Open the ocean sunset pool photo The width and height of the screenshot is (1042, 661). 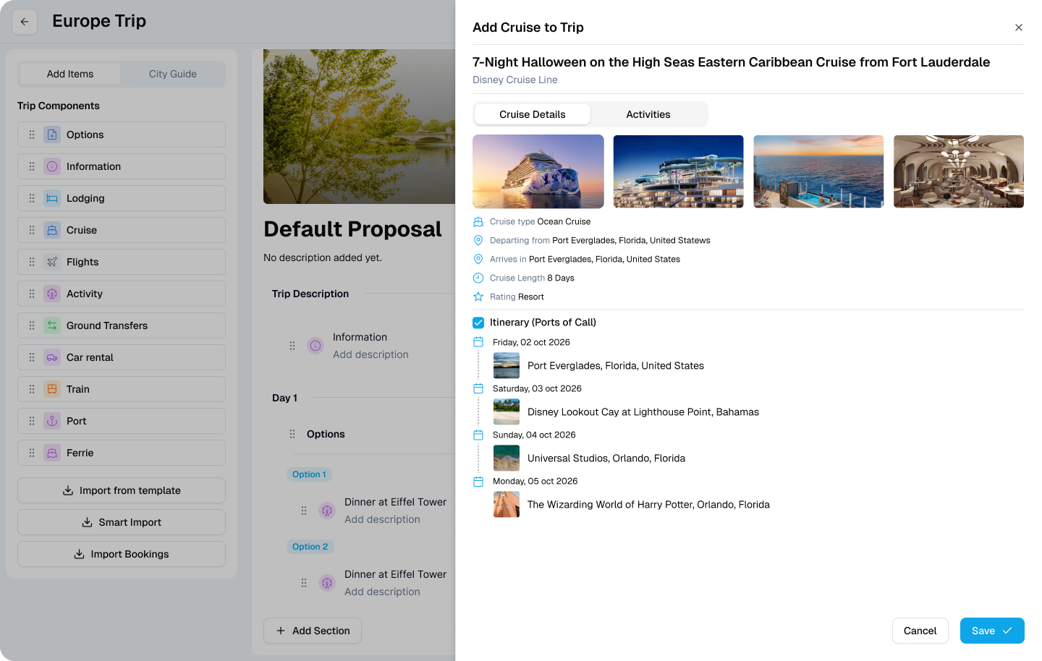pos(818,171)
